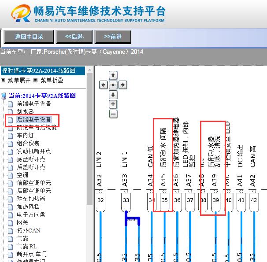Click page icon beside 空调
The width and height of the screenshot is (267, 262).
(x=11, y=175)
